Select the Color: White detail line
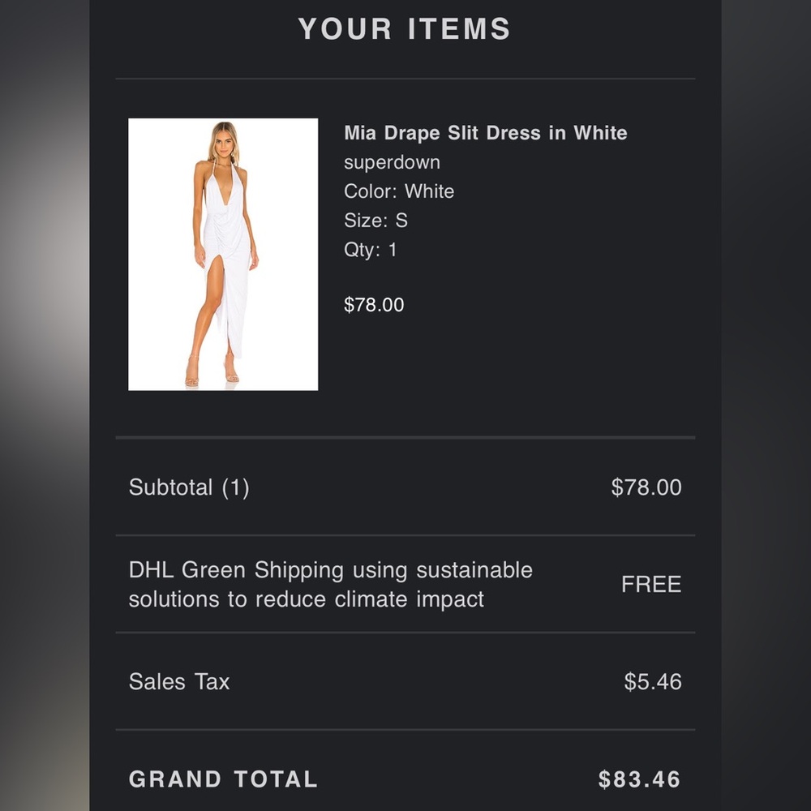Screen dimensions: 811x811 pyautogui.click(x=399, y=191)
